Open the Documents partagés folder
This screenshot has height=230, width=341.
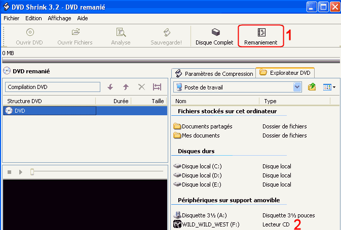[203, 126]
